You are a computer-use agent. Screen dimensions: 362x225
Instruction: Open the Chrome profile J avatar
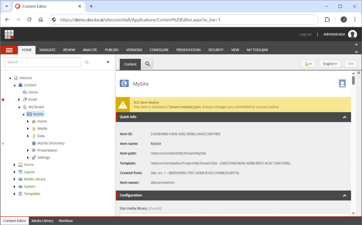pyautogui.click(x=344, y=20)
